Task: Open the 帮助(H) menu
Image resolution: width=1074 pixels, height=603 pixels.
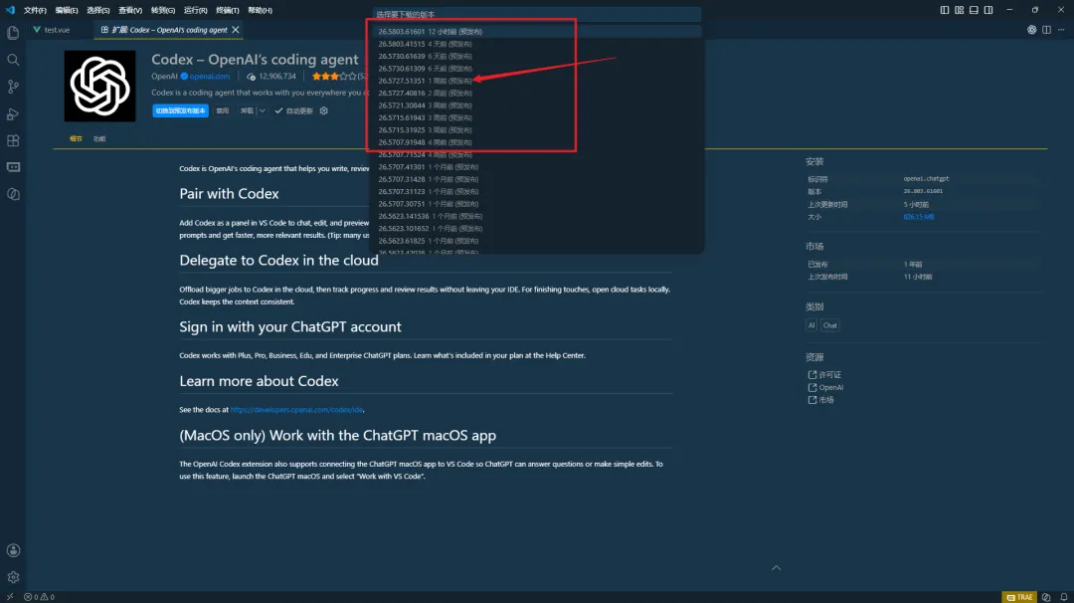Action: (x=260, y=10)
